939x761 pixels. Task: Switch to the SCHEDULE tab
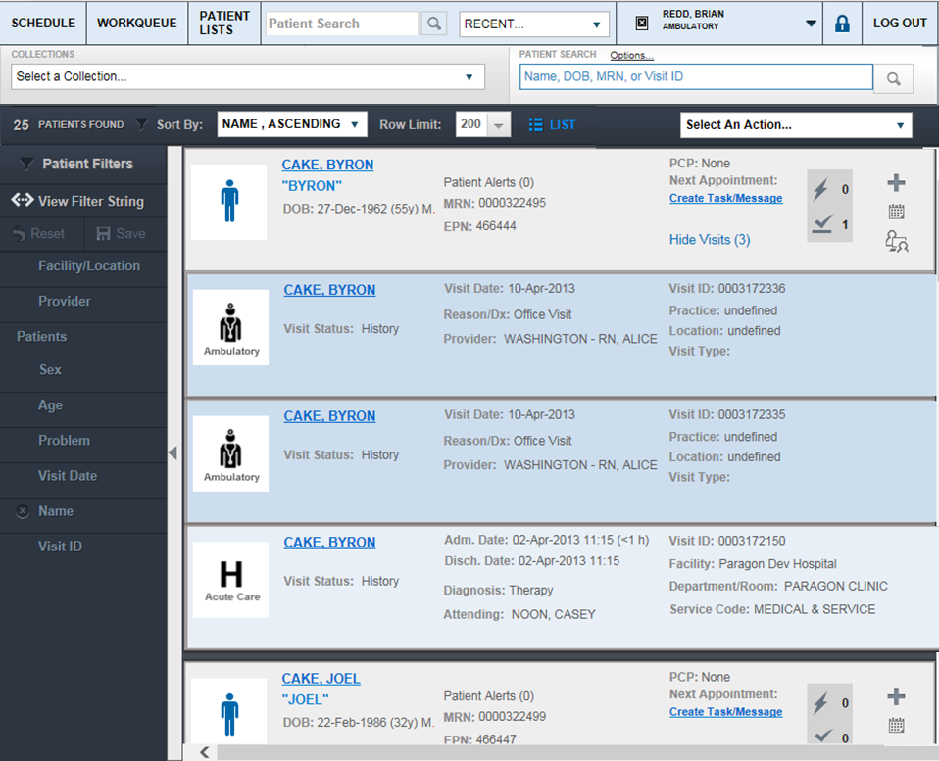point(43,23)
